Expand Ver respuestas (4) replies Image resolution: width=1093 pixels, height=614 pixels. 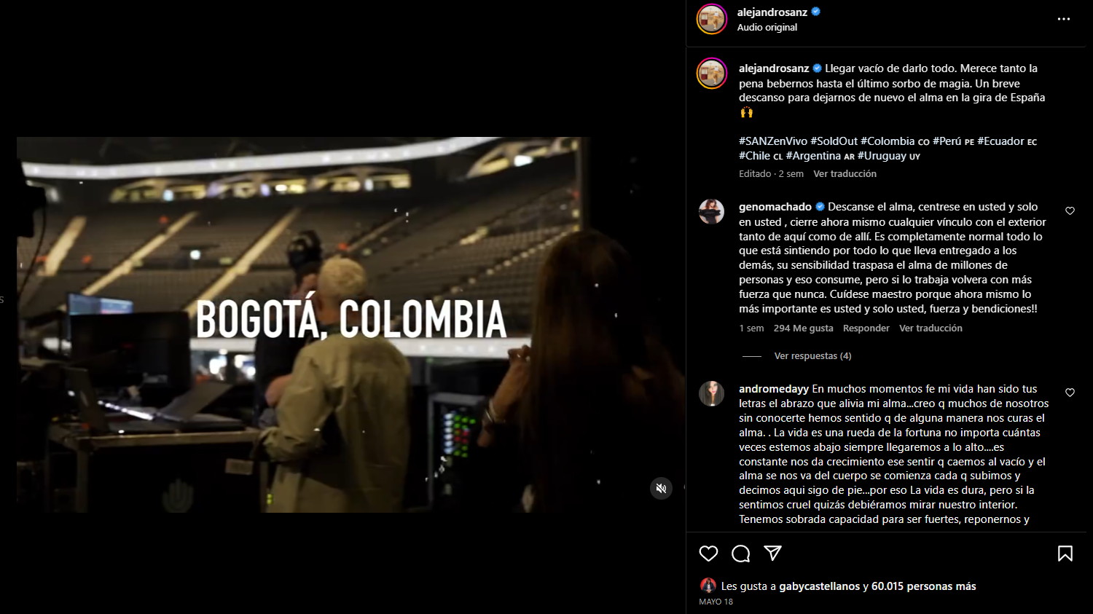812,356
